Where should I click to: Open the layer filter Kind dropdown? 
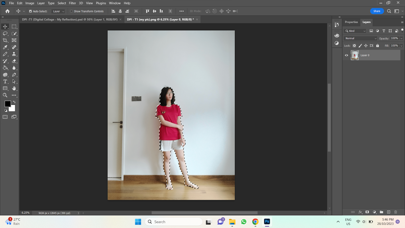point(355,31)
